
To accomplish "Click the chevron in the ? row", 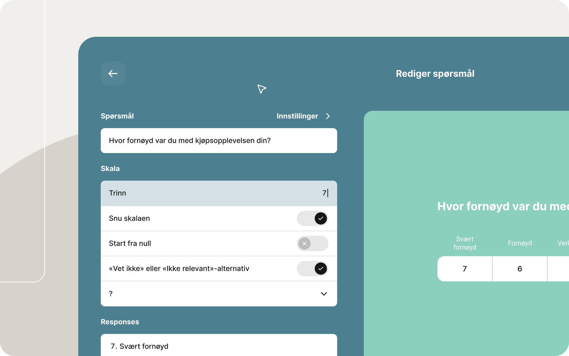I will [x=324, y=294].
